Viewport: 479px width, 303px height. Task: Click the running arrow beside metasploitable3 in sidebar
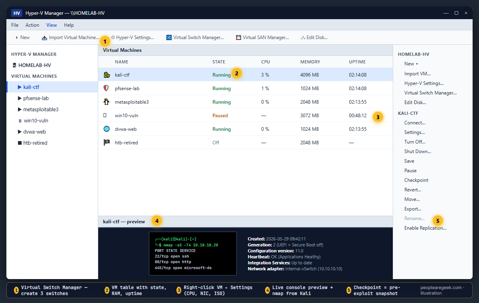point(20,109)
